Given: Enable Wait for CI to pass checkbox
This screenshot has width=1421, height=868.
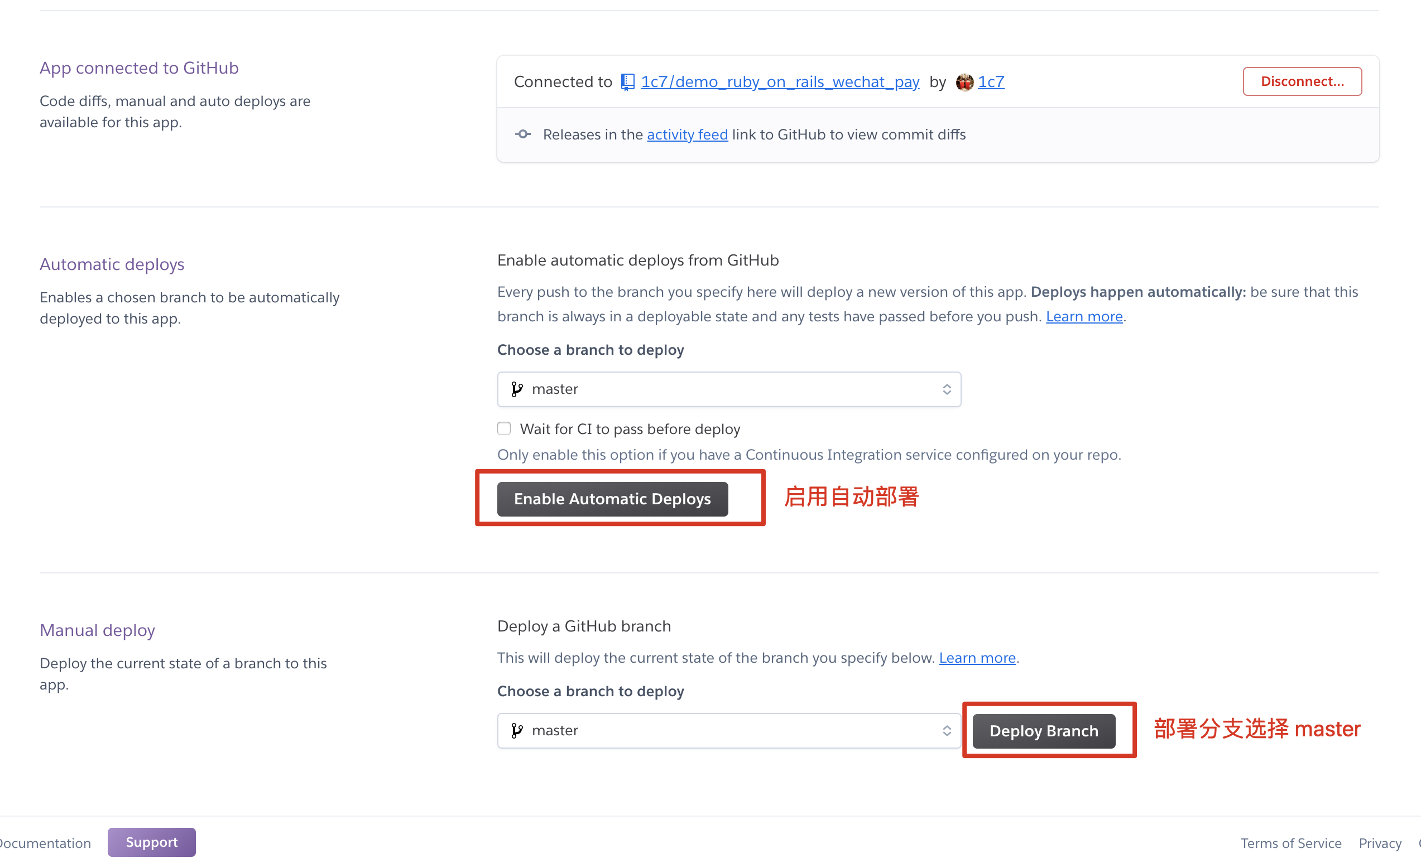Looking at the screenshot, I should [x=504, y=428].
